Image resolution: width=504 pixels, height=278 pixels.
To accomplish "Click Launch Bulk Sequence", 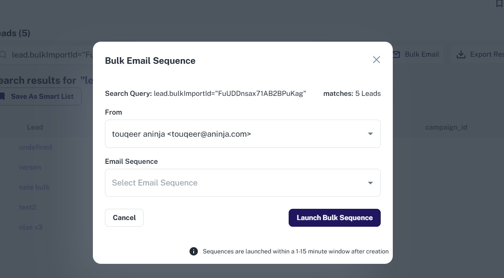I will point(334,218).
